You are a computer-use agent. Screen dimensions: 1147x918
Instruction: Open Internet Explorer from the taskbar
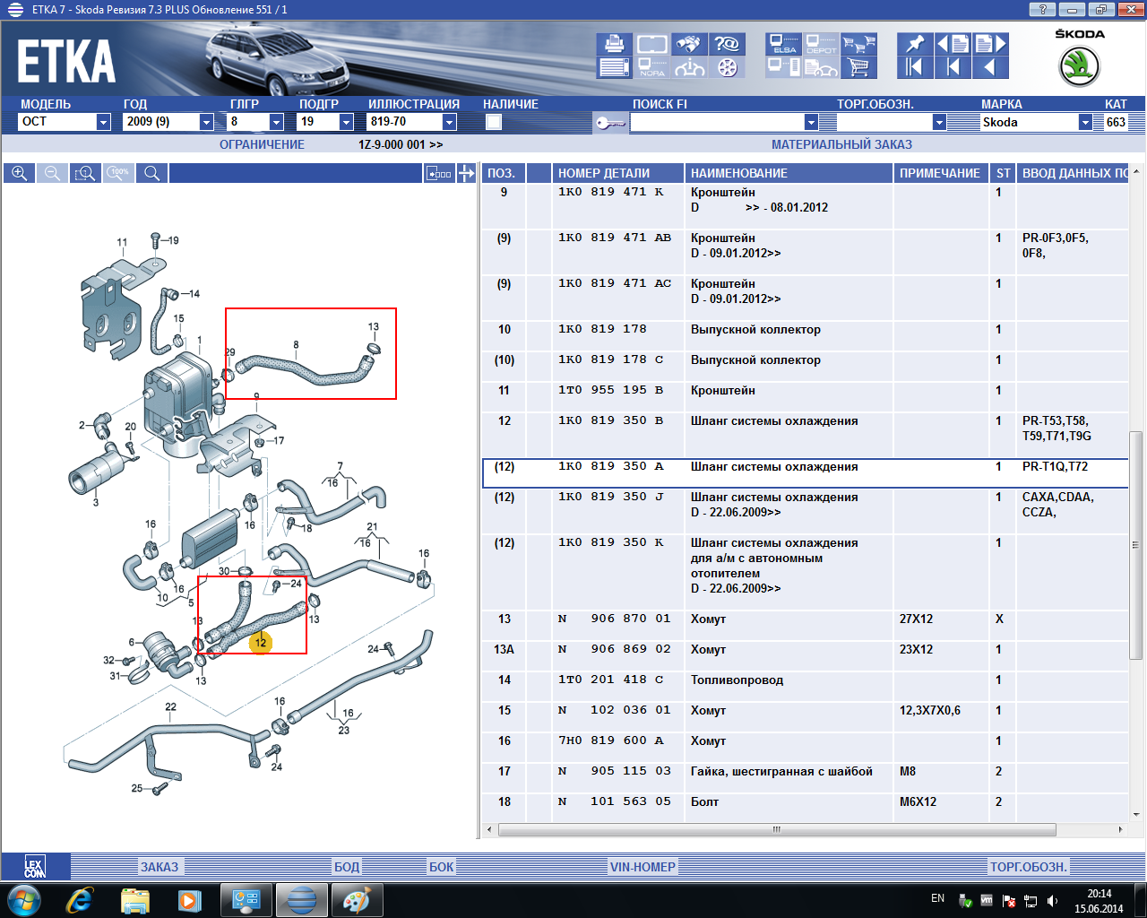click(x=79, y=899)
